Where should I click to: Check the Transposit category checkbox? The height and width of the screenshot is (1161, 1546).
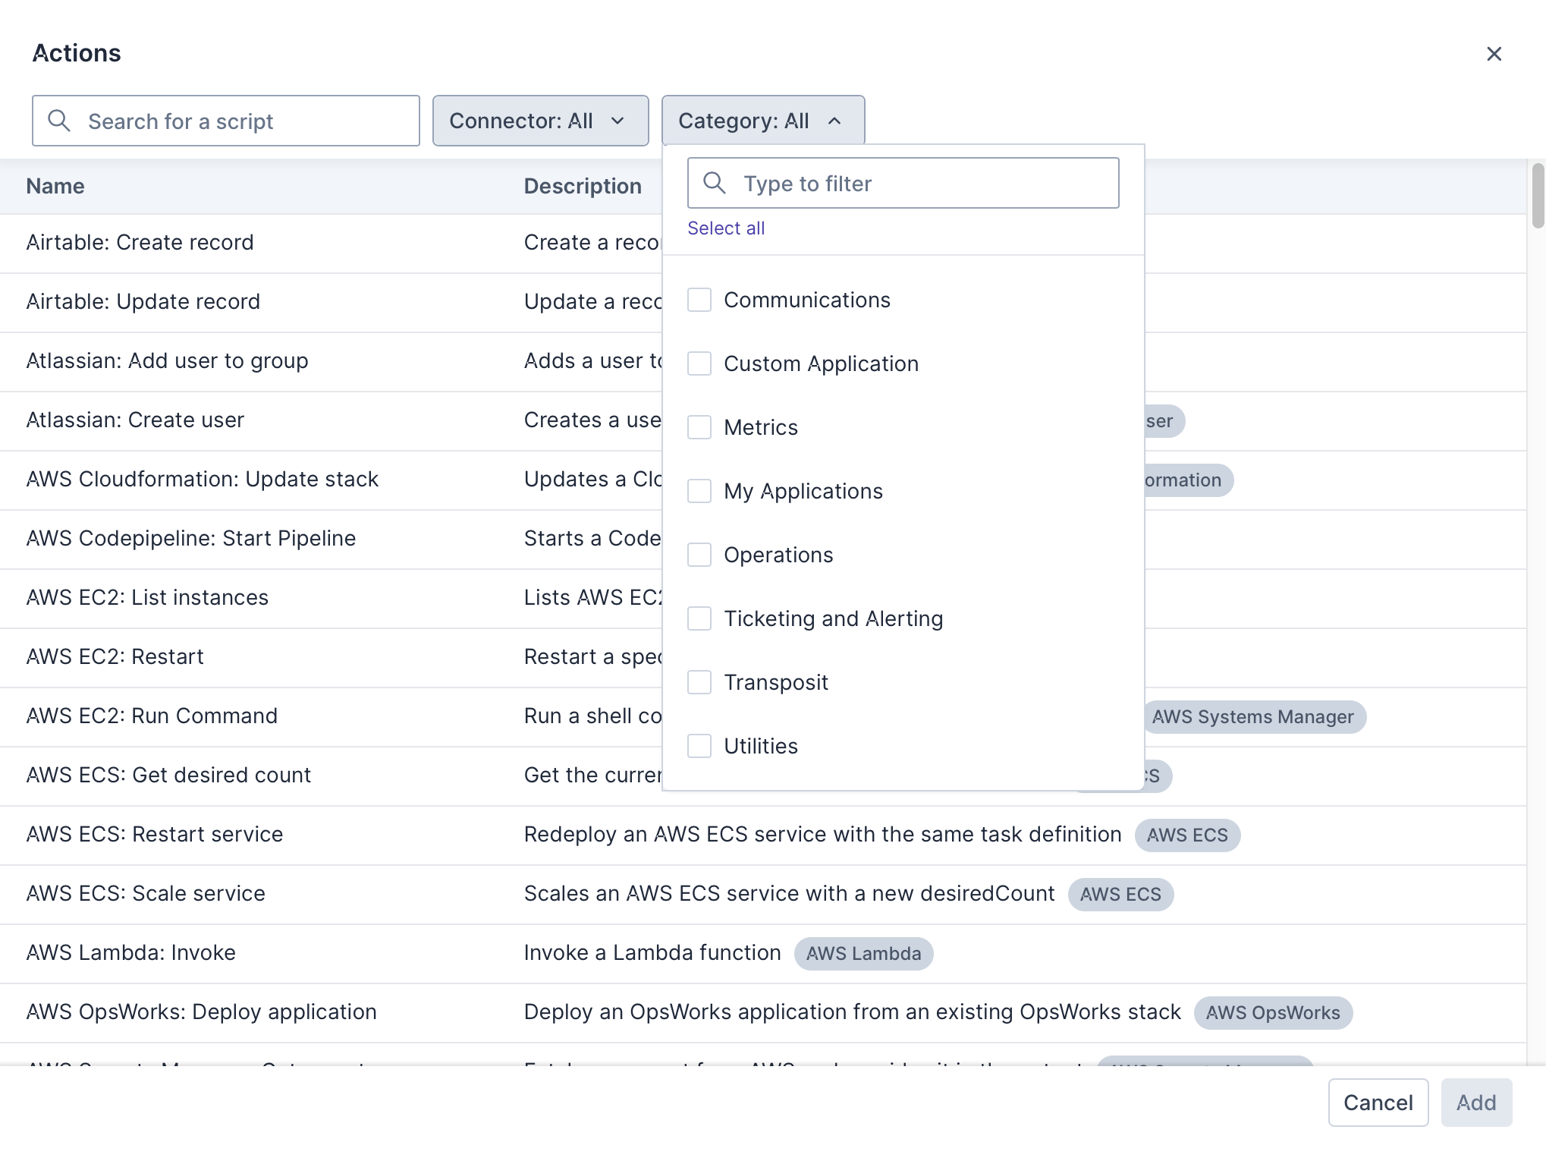[x=699, y=682]
